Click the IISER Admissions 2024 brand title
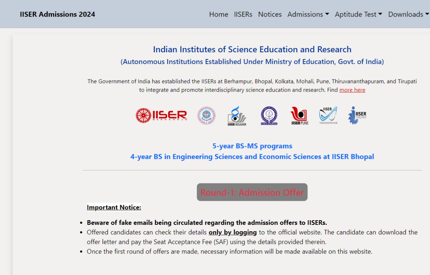Viewport: 430px width, 275px height. click(57, 14)
